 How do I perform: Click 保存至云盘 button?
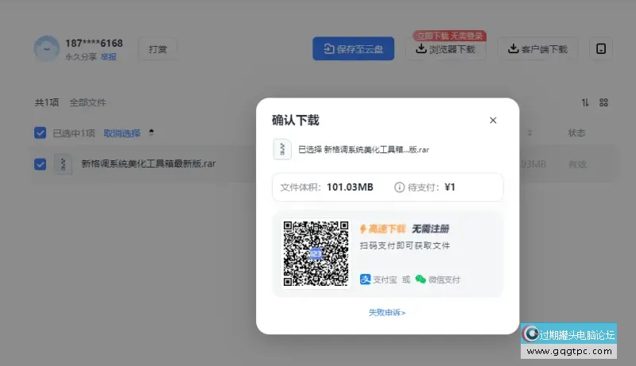point(353,48)
